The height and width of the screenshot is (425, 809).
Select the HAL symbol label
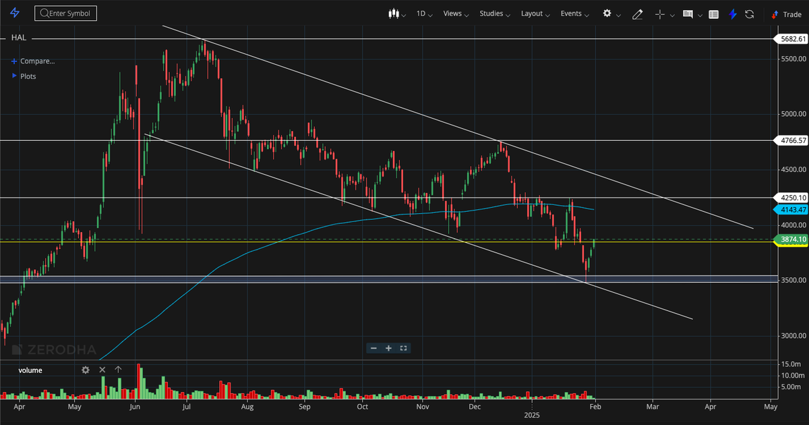coord(19,38)
